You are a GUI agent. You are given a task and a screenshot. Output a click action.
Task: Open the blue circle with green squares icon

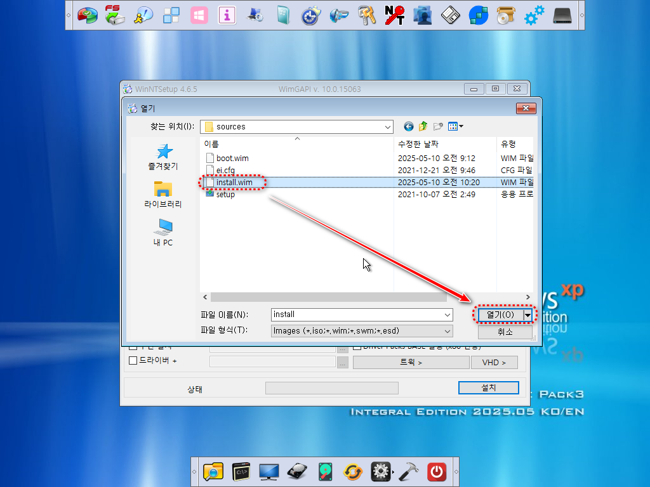click(479, 15)
